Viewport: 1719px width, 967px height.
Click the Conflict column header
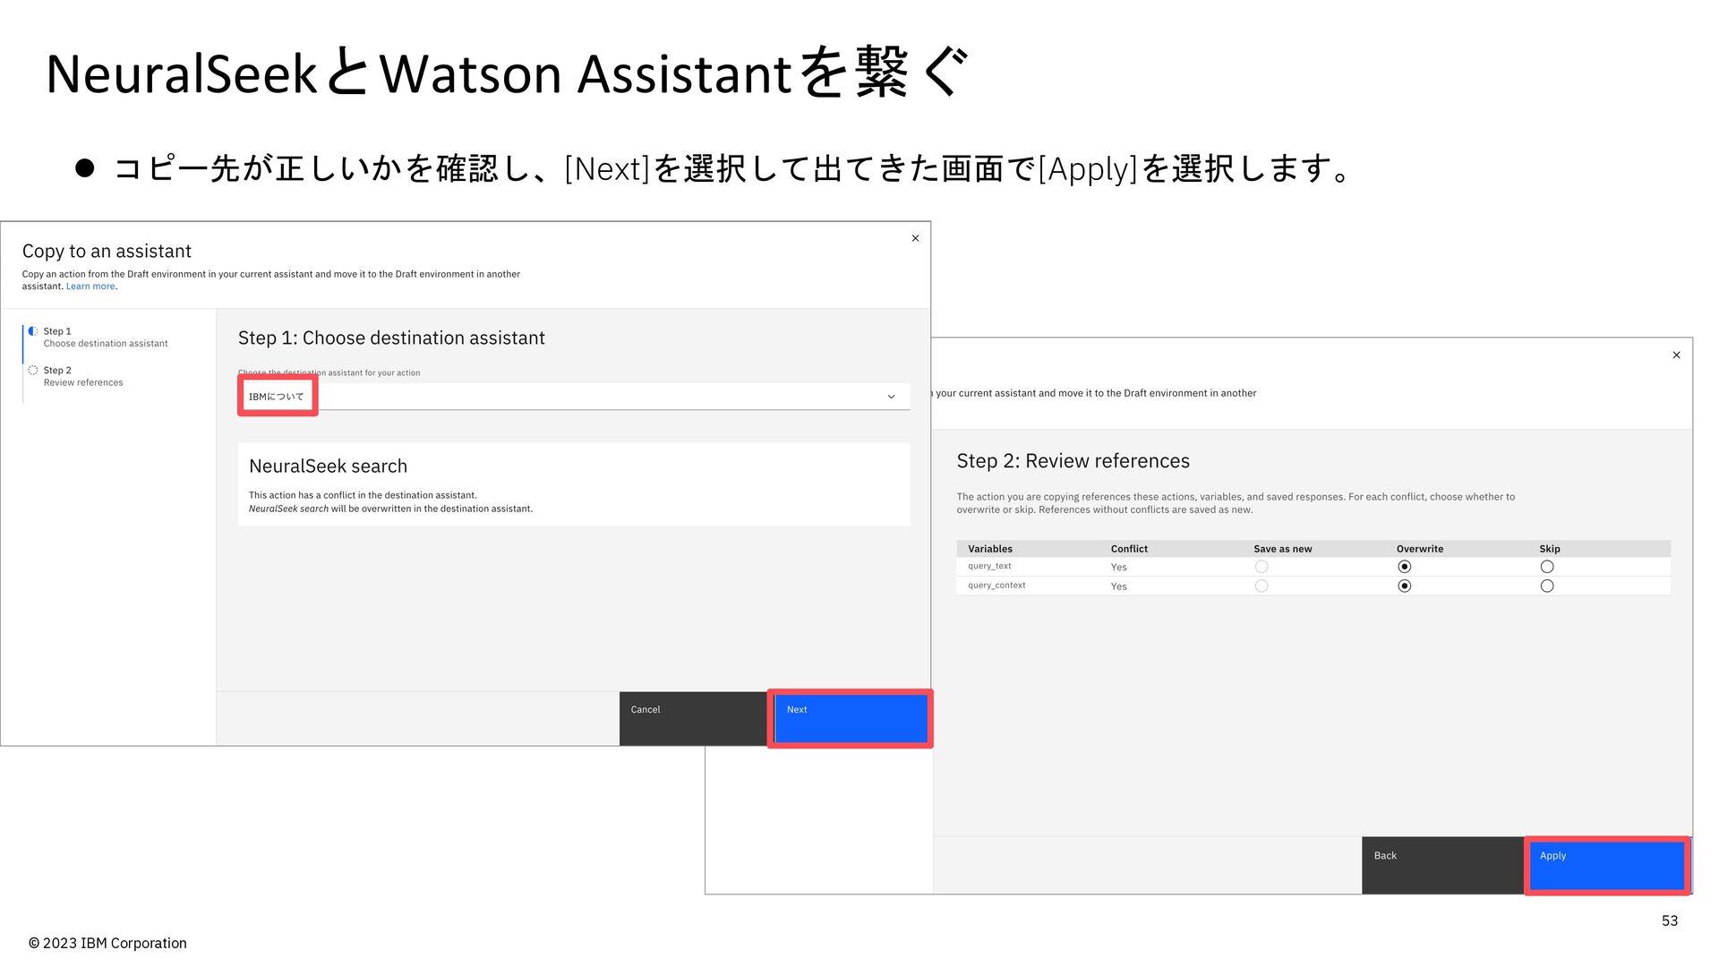[x=1129, y=549]
